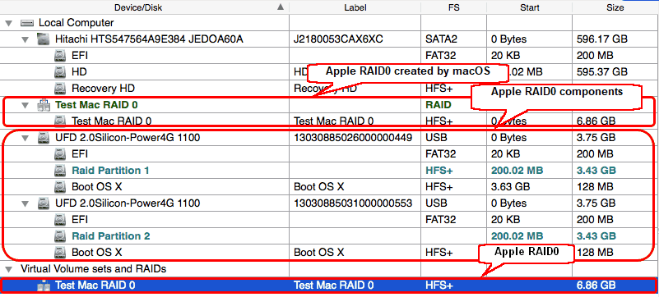Image resolution: width=659 pixels, height=297 pixels.
Task: Collapse the Hitachi HTS547564A9E384 disk node
Action: tap(26, 39)
